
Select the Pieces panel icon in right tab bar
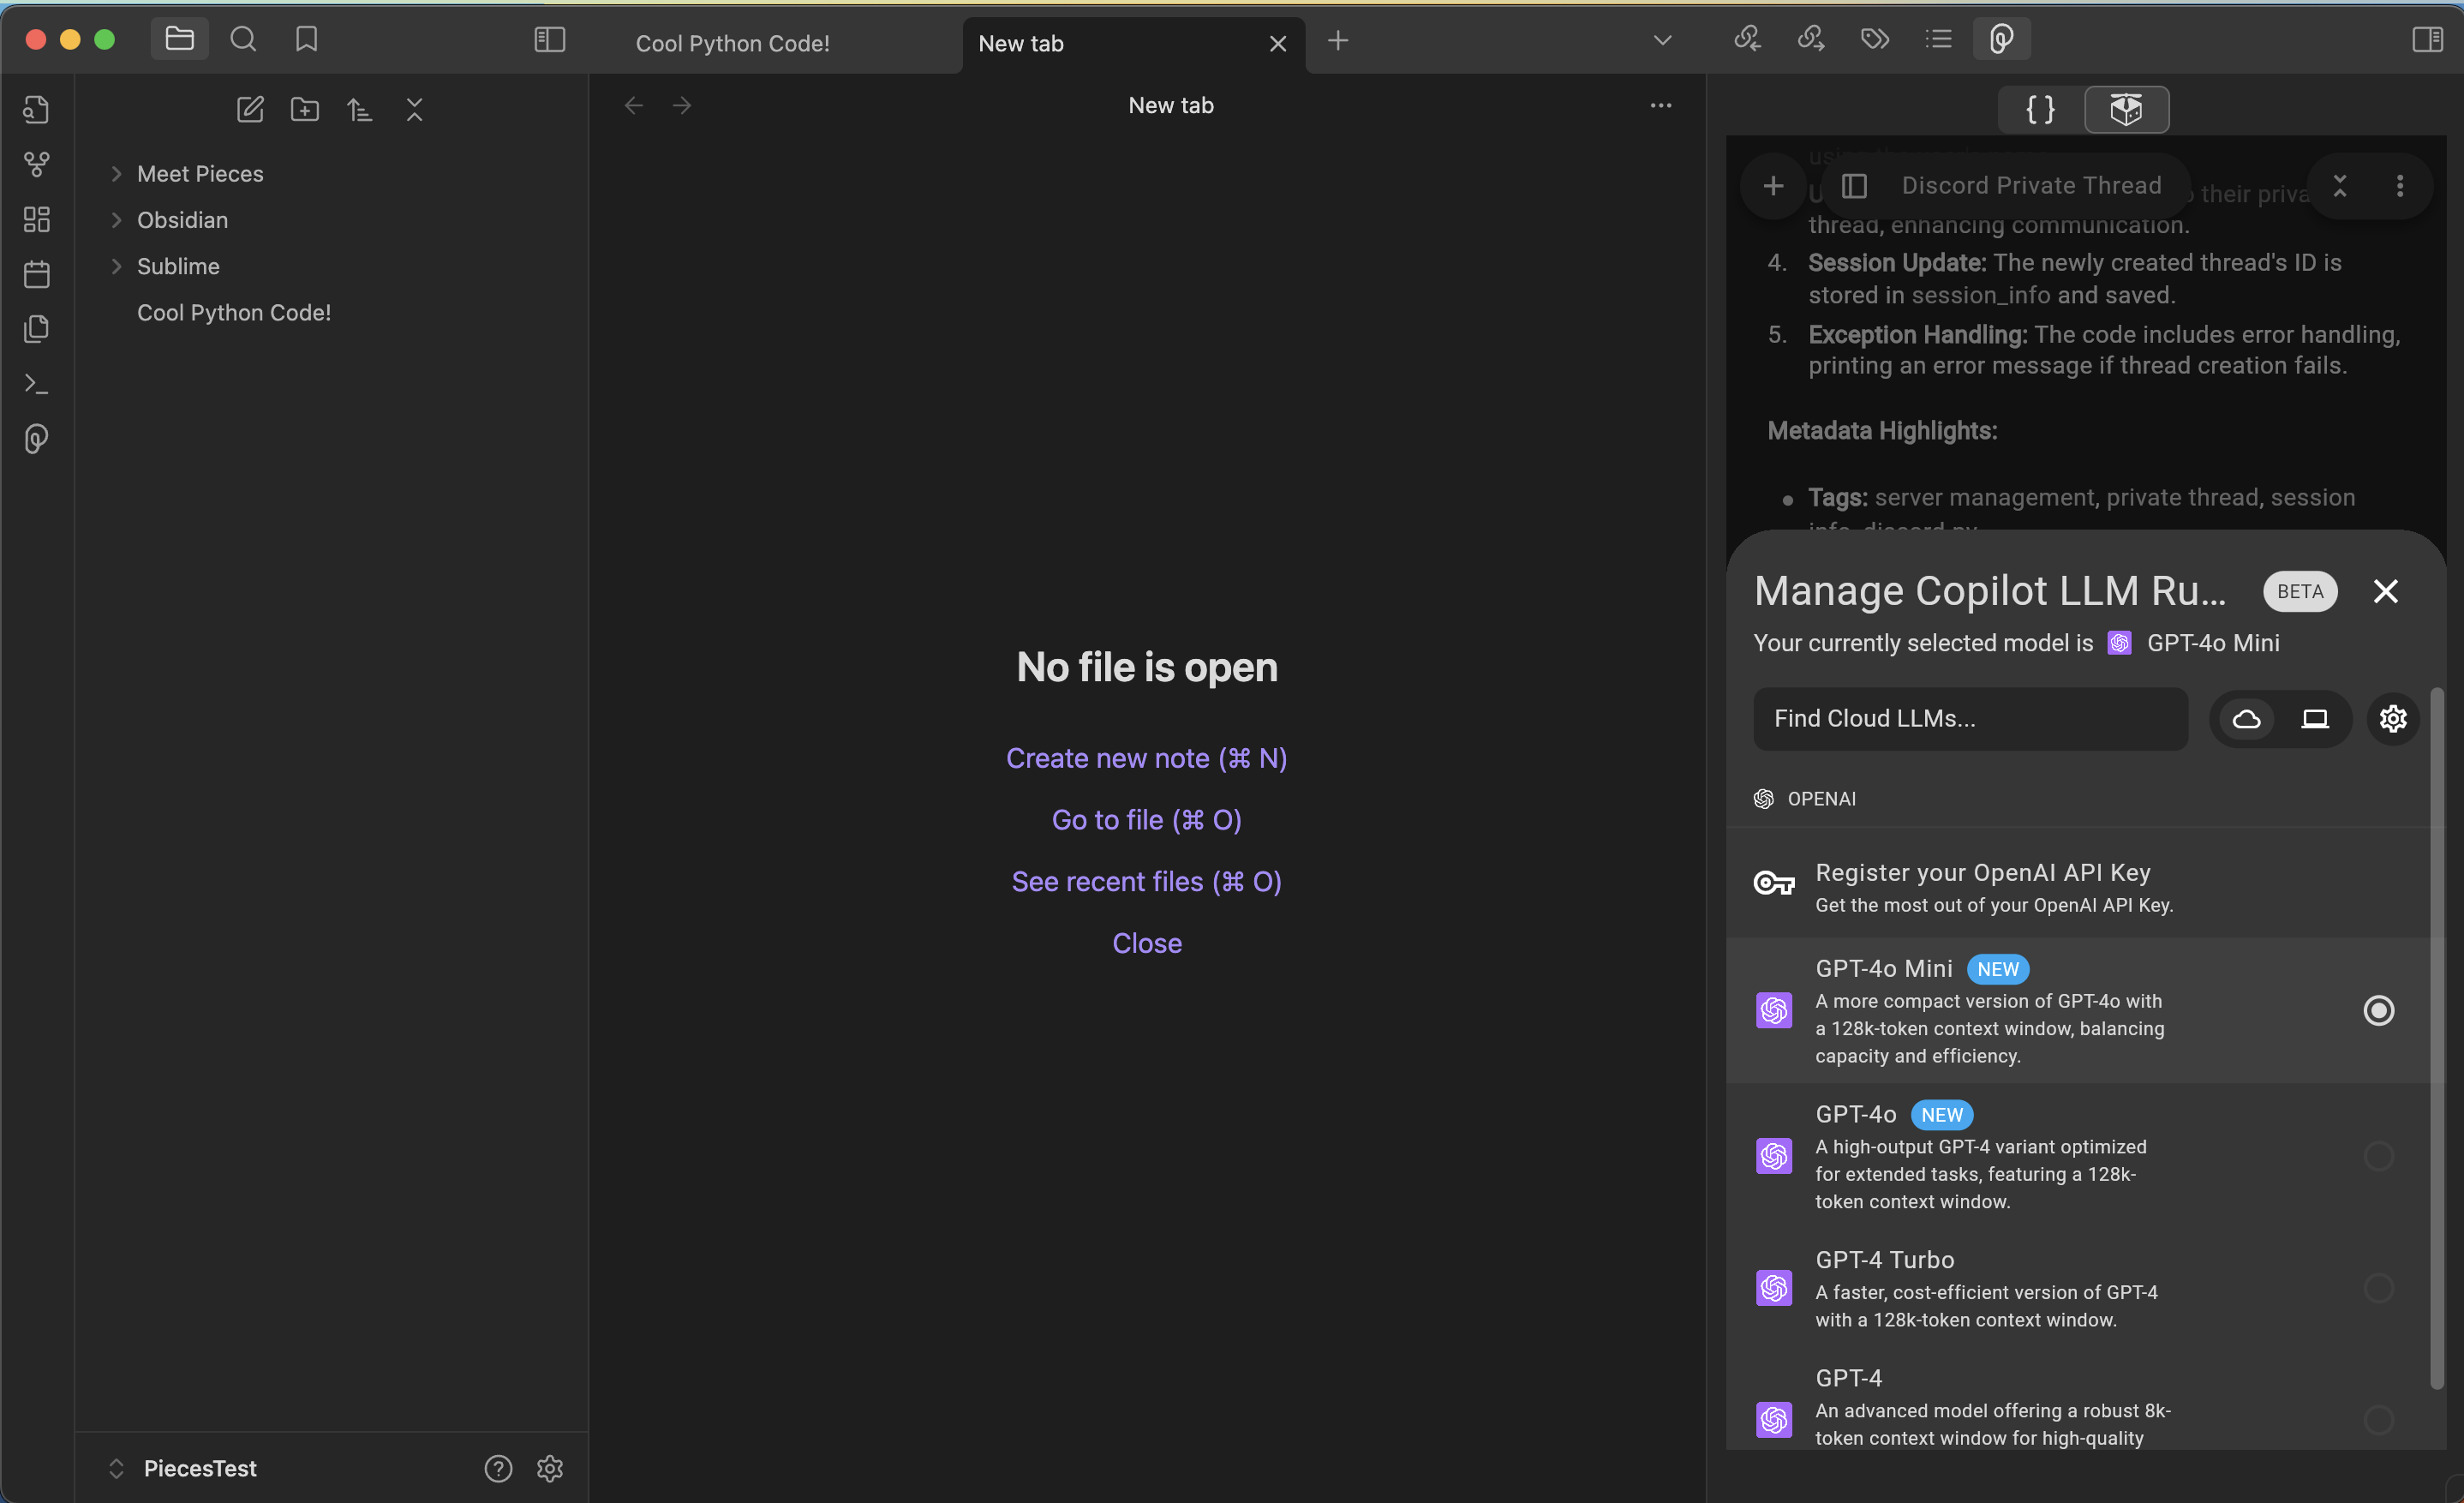click(2001, 39)
